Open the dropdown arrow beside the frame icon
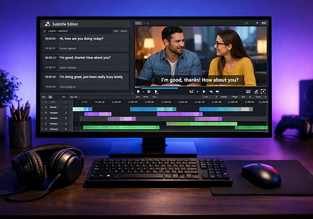Screen dimensions: 313x219 [197, 92]
